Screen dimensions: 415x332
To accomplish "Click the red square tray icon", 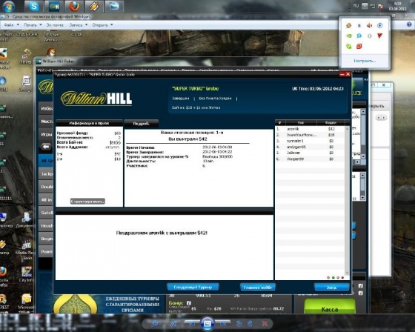I will point(359,47).
